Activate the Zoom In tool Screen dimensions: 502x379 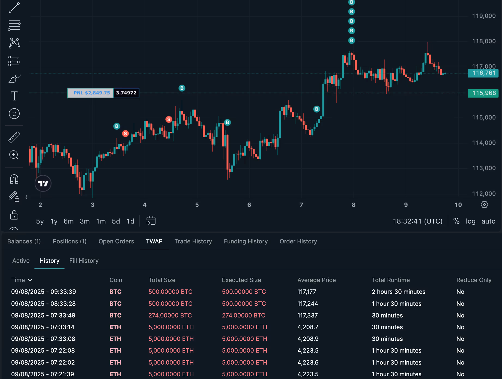point(14,155)
